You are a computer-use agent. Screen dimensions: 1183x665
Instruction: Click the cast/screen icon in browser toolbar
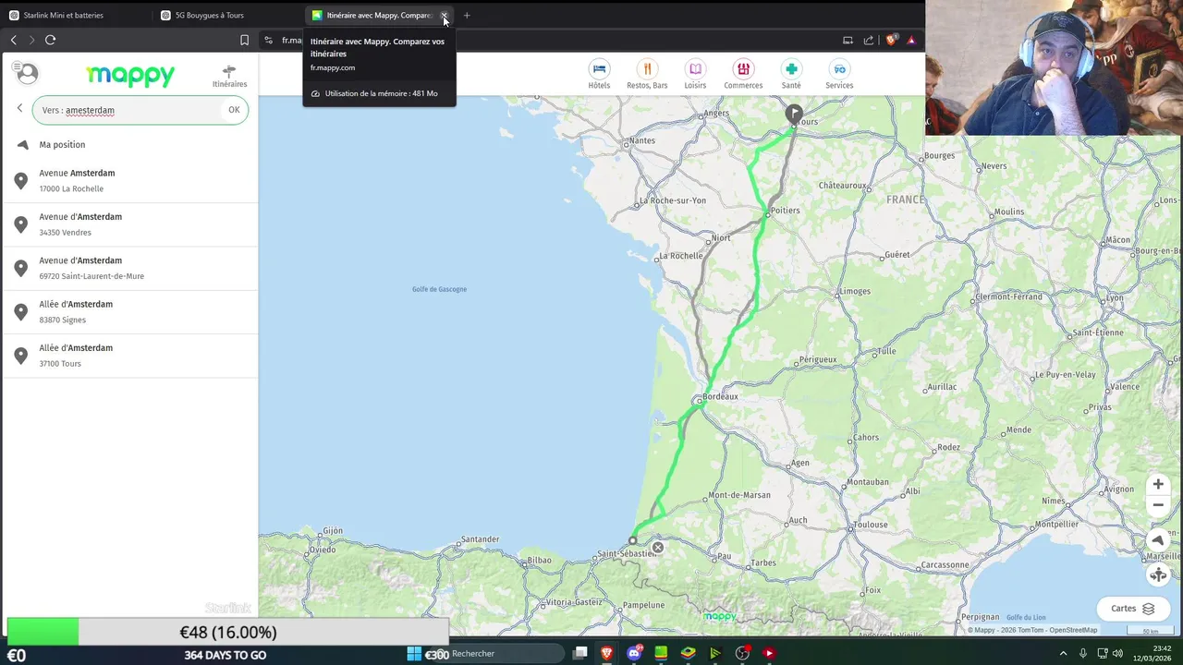coord(848,40)
